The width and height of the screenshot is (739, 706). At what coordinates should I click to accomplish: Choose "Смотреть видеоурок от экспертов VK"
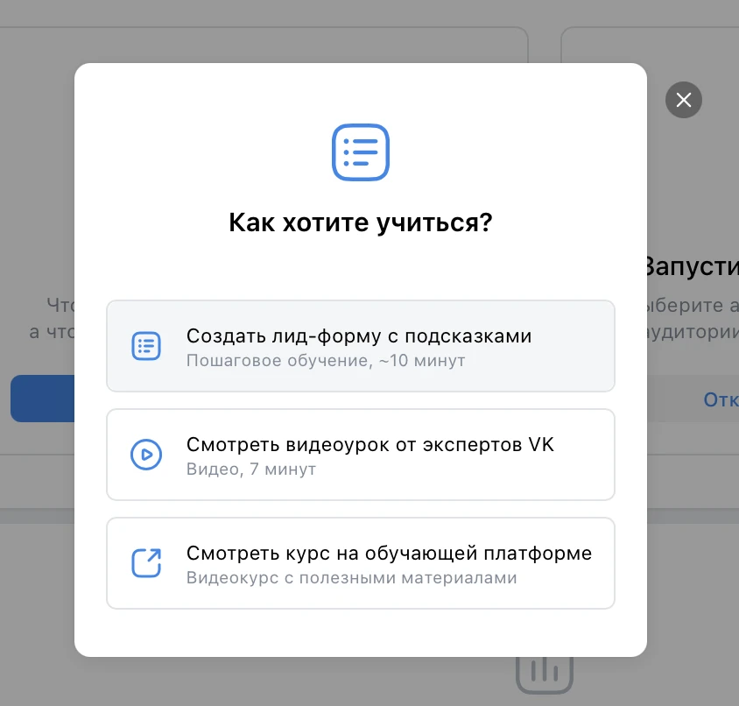369,445
